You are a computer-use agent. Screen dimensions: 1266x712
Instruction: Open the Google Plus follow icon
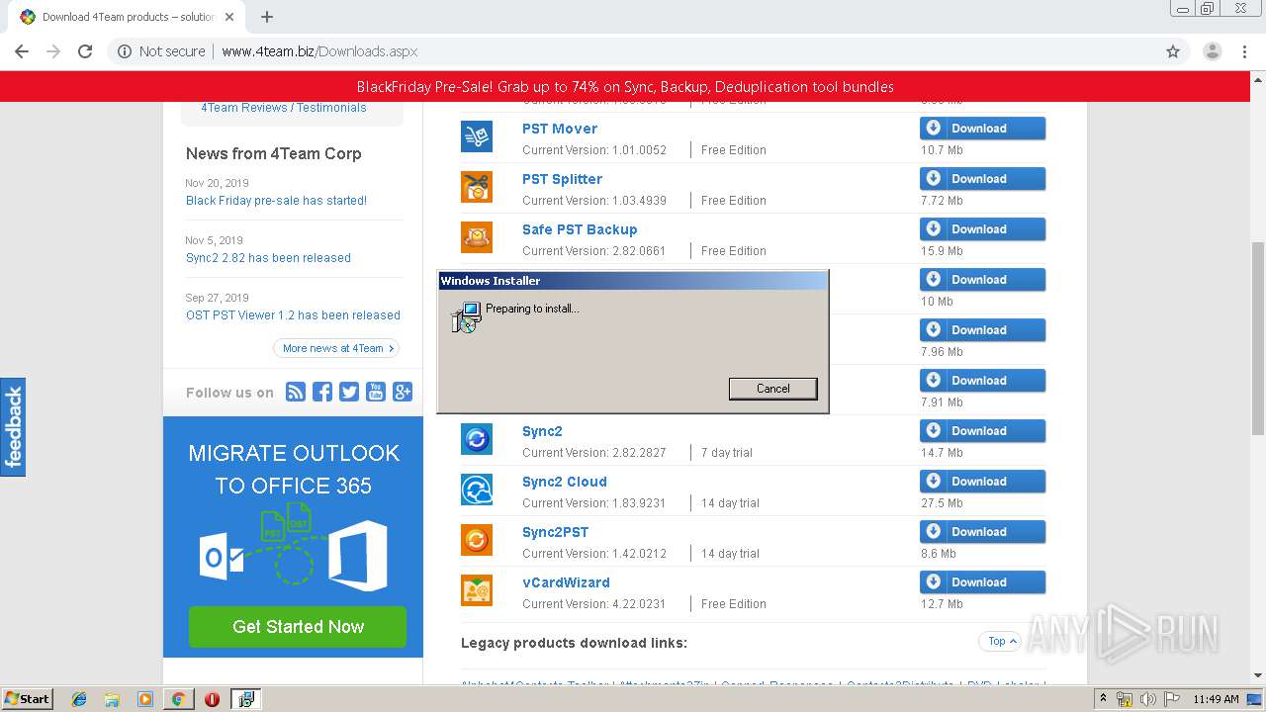403,392
